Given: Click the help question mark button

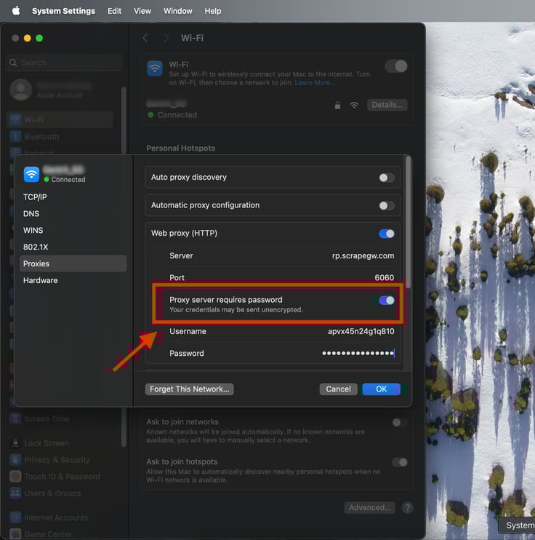Looking at the screenshot, I should pos(408,507).
